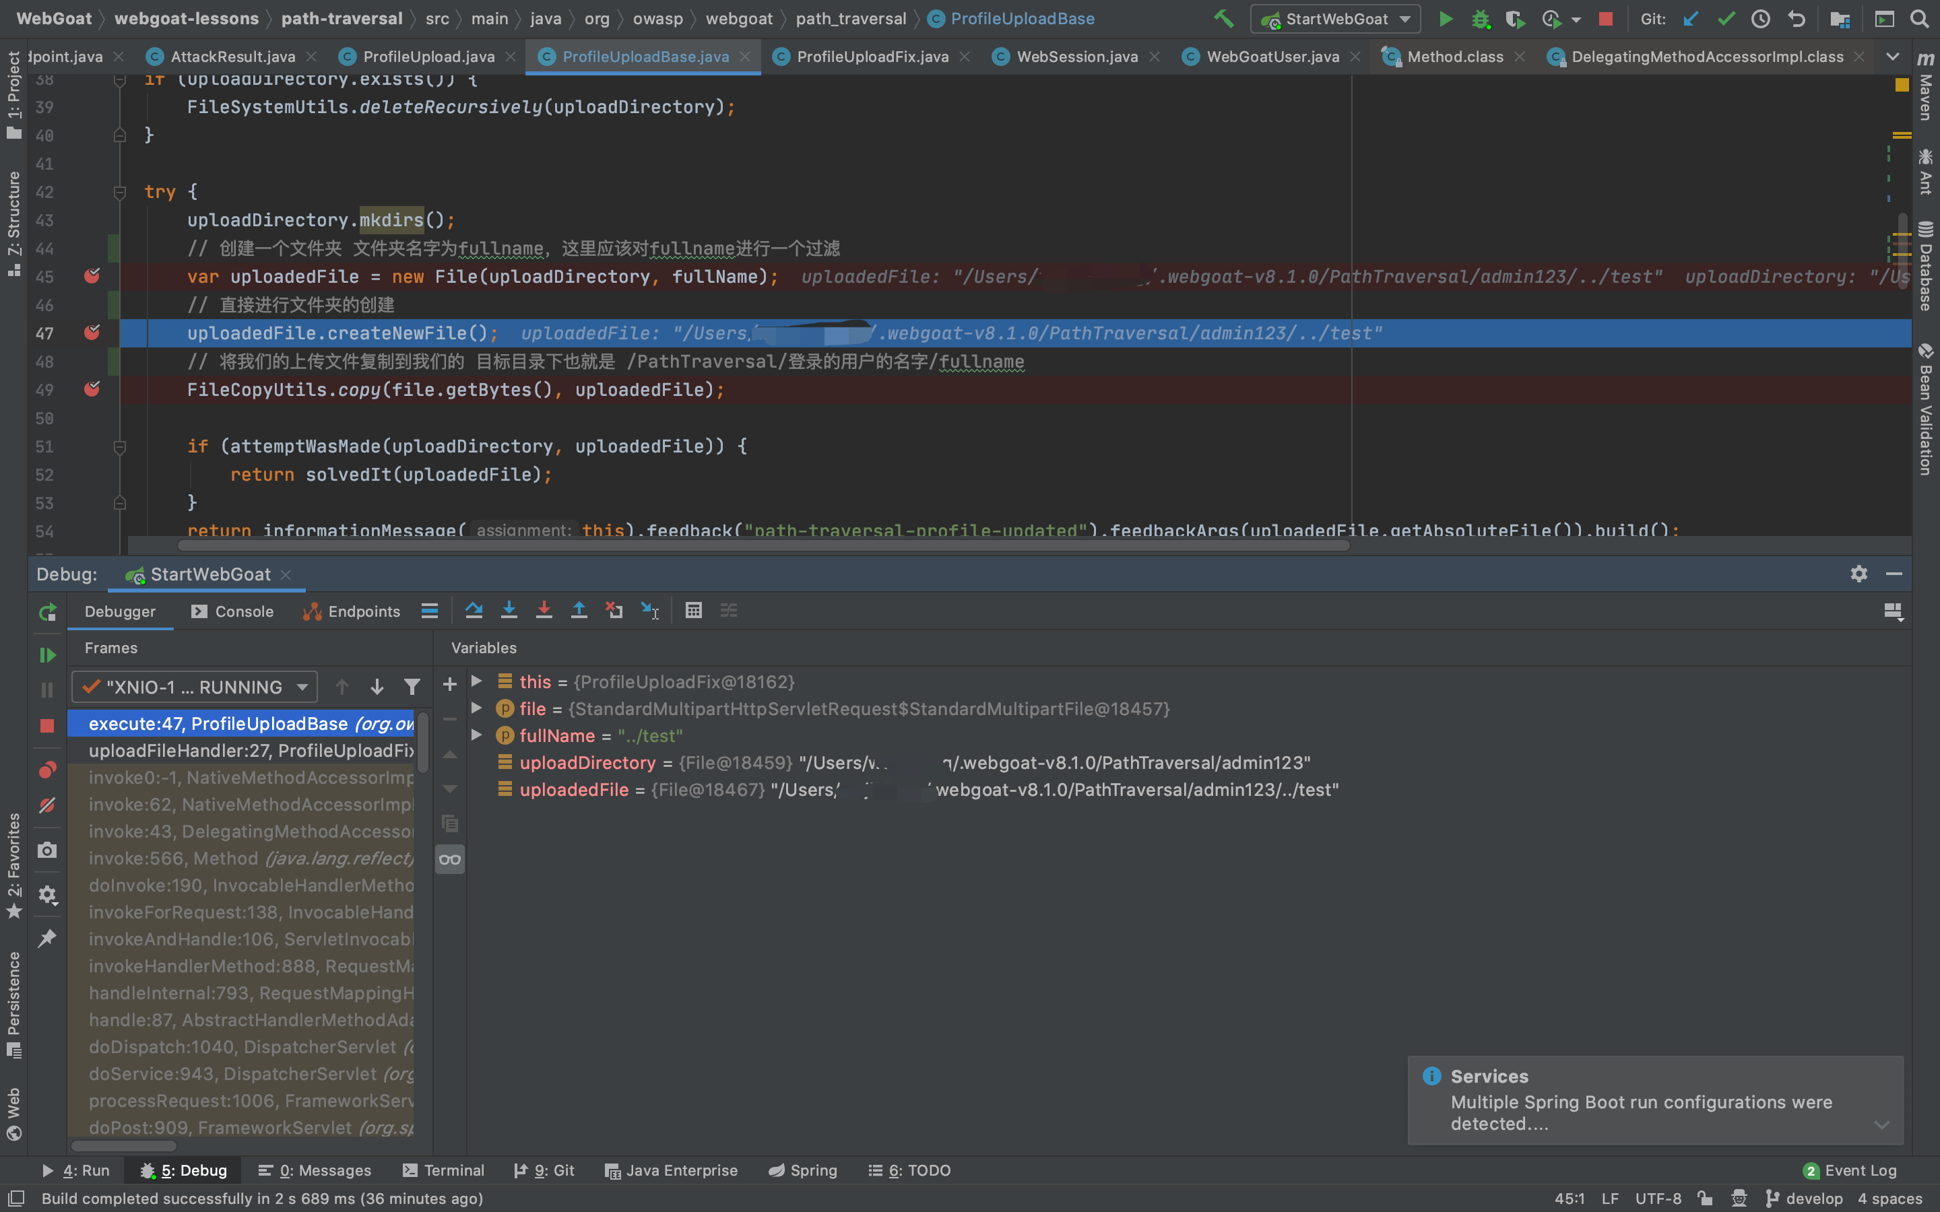Open the Terminal tool window button
The width and height of the screenshot is (1940, 1212).
(443, 1170)
